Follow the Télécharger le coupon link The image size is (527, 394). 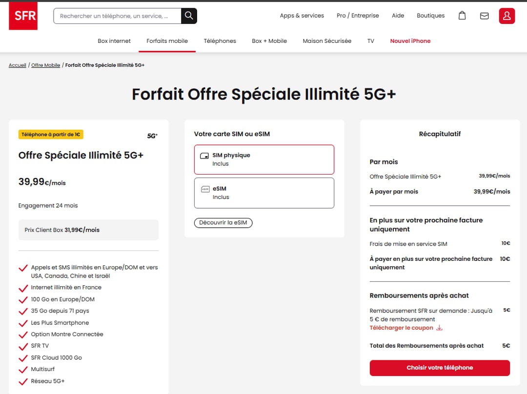coord(401,328)
